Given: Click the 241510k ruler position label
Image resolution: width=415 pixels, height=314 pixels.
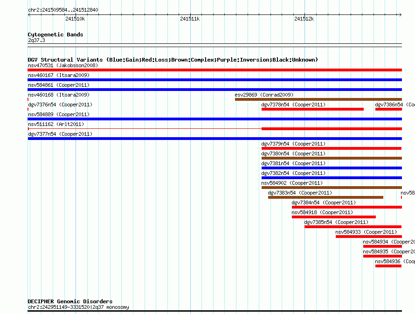Looking at the screenshot, I should pos(75,19).
